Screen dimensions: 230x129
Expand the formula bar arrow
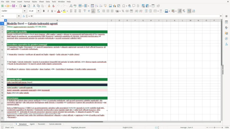[221, 16]
